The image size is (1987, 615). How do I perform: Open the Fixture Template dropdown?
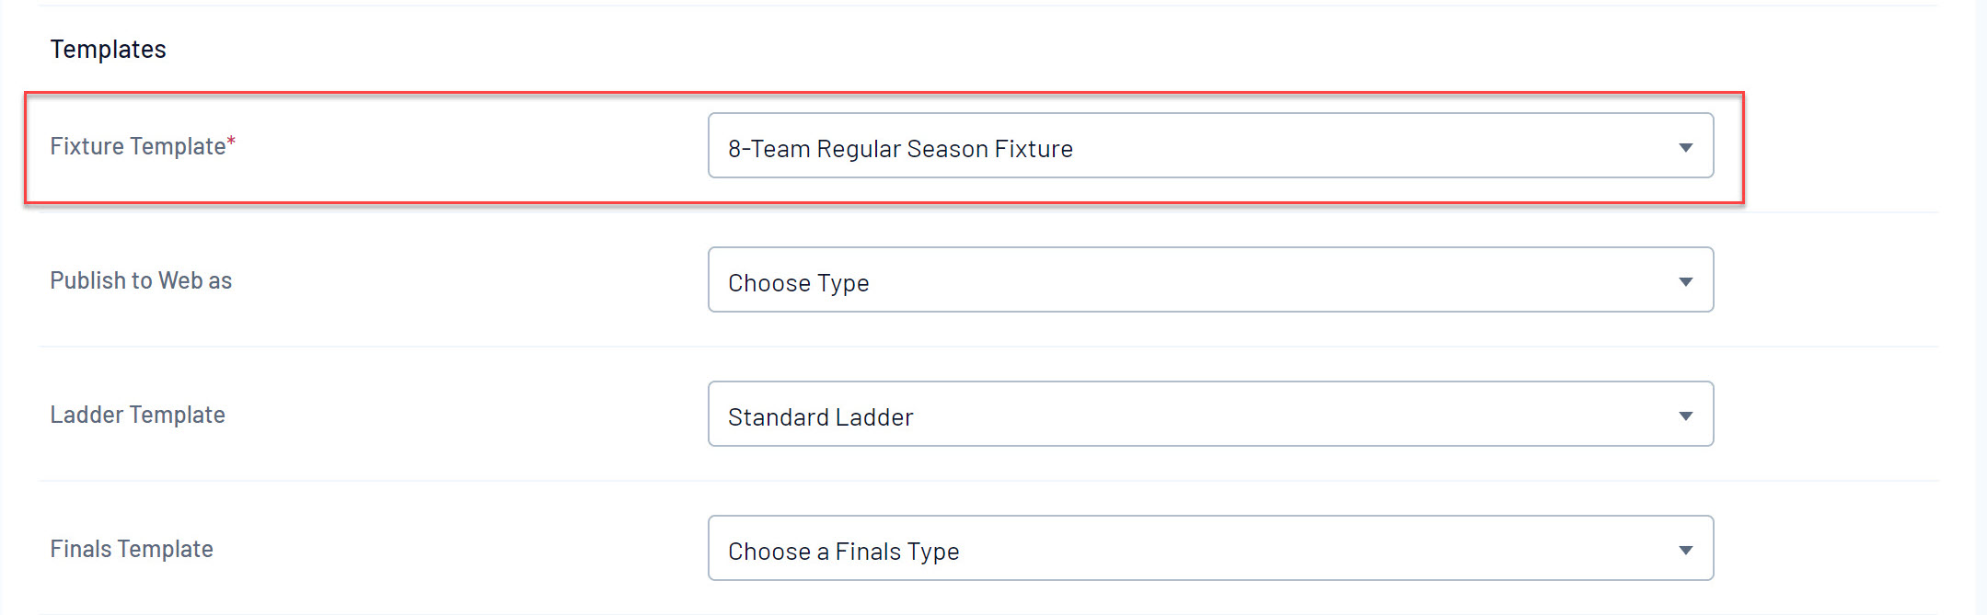[x=1209, y=146]
